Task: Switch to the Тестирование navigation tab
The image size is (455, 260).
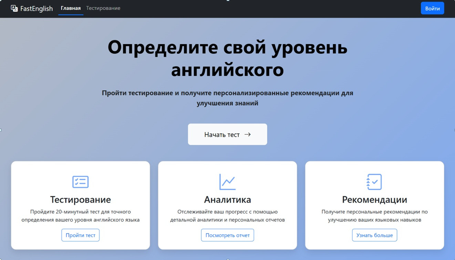Action: [103, 8]
